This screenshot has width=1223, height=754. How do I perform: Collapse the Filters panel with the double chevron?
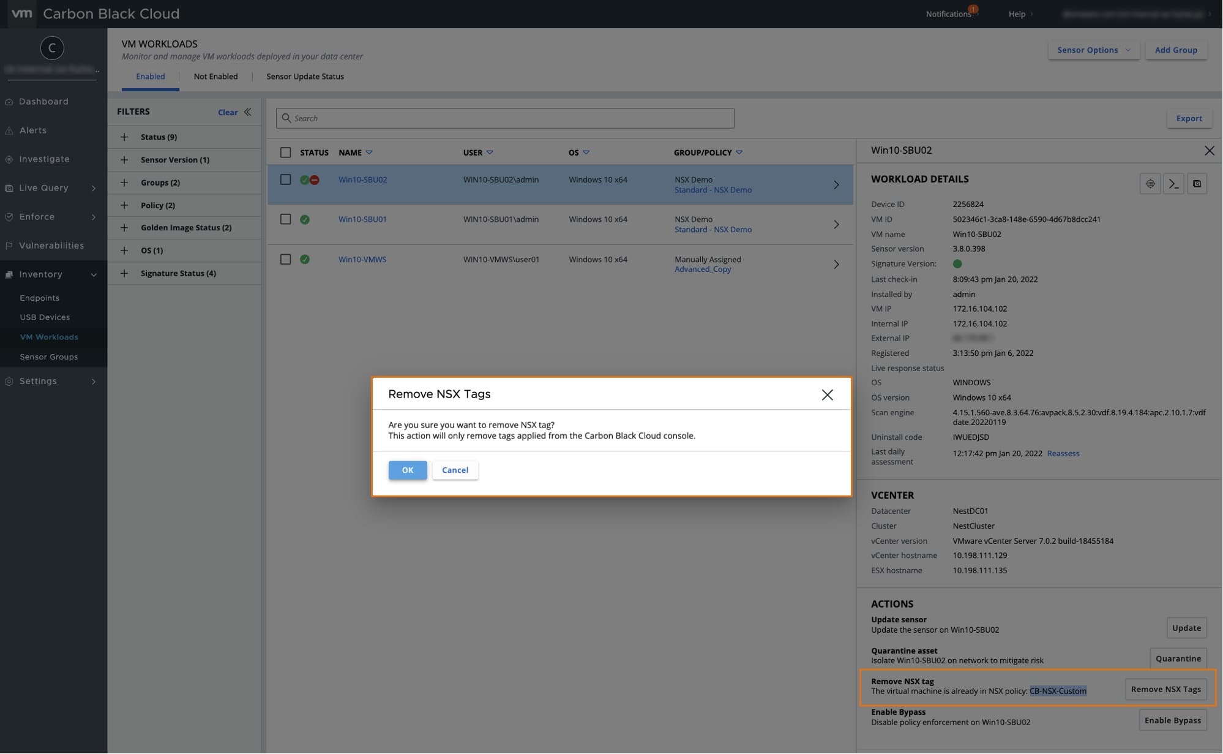pos(248,112)
